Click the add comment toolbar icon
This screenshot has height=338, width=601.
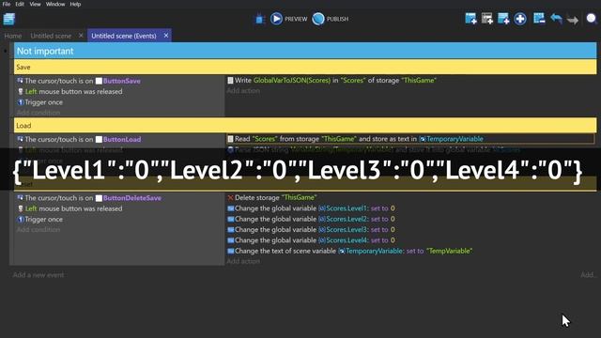pyautogui.click(x=503, y=19)
